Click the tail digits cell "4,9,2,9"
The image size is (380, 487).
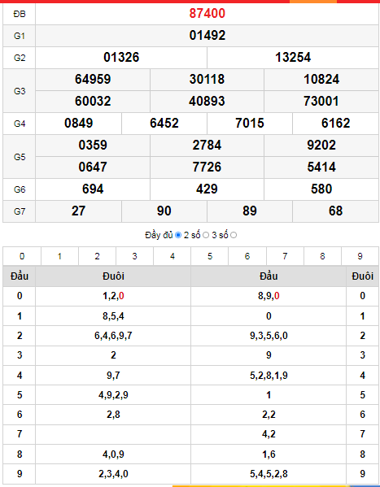[113, 395]
